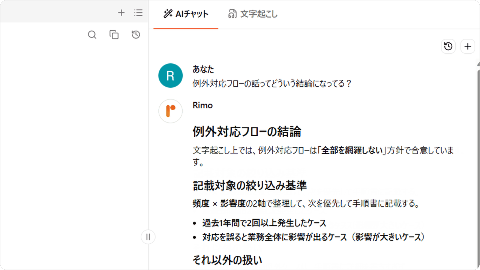Click the panel divider pause handle

point(148,237)
